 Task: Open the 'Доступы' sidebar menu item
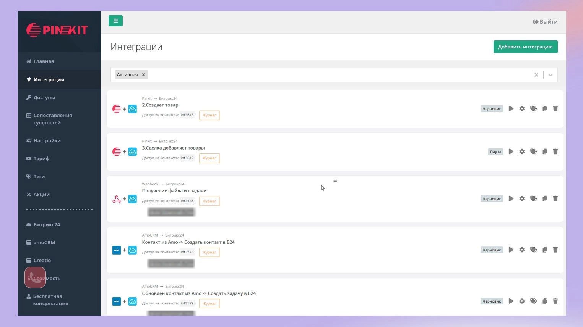coord(44,97)
